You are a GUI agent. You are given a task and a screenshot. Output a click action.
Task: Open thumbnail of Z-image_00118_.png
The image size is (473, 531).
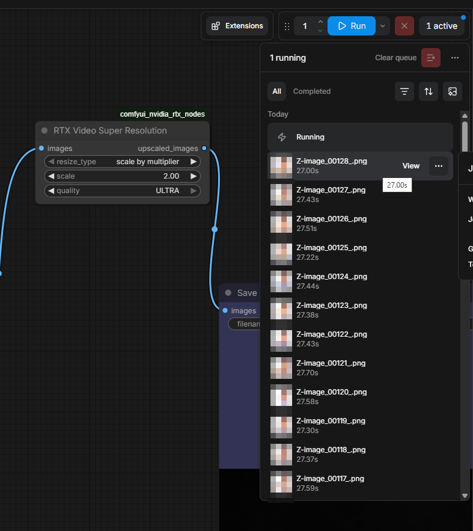[281, 454]
